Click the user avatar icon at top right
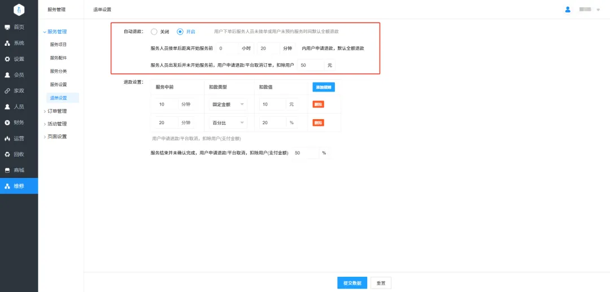Image resolution: width=610 pixels, height=292 pixels. [x=568, y=10]
